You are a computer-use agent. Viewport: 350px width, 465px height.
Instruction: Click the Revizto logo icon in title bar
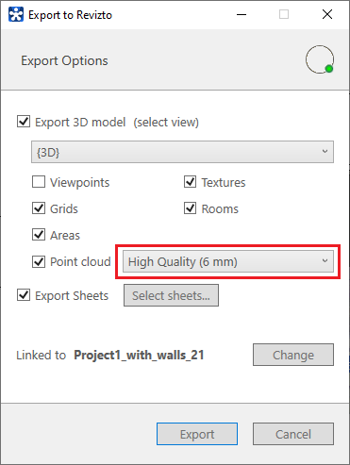click(16, 14)
